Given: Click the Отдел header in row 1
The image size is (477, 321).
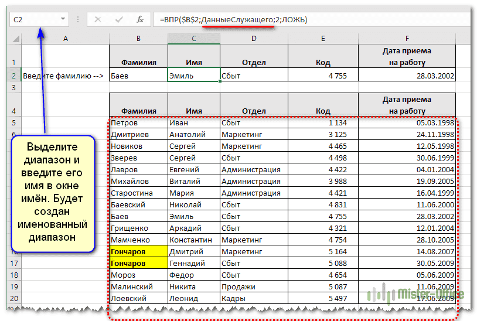Looking at the screenshot, I should (x=253, y=62).
